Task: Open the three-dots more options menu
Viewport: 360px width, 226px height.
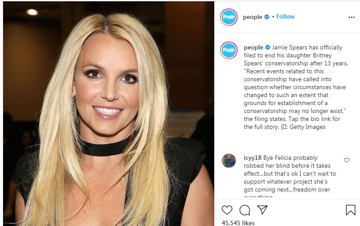Action: (x=352, y=17)
